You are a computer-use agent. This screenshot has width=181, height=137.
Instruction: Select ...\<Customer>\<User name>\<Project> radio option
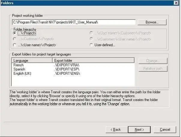tap(92, 39)
